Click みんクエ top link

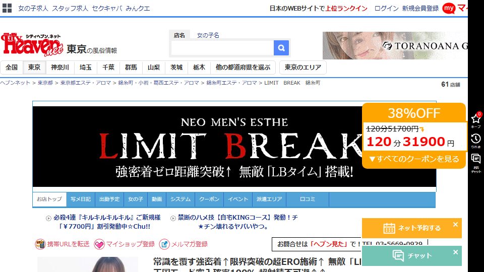pyautogui.click(x=138, y=9)
